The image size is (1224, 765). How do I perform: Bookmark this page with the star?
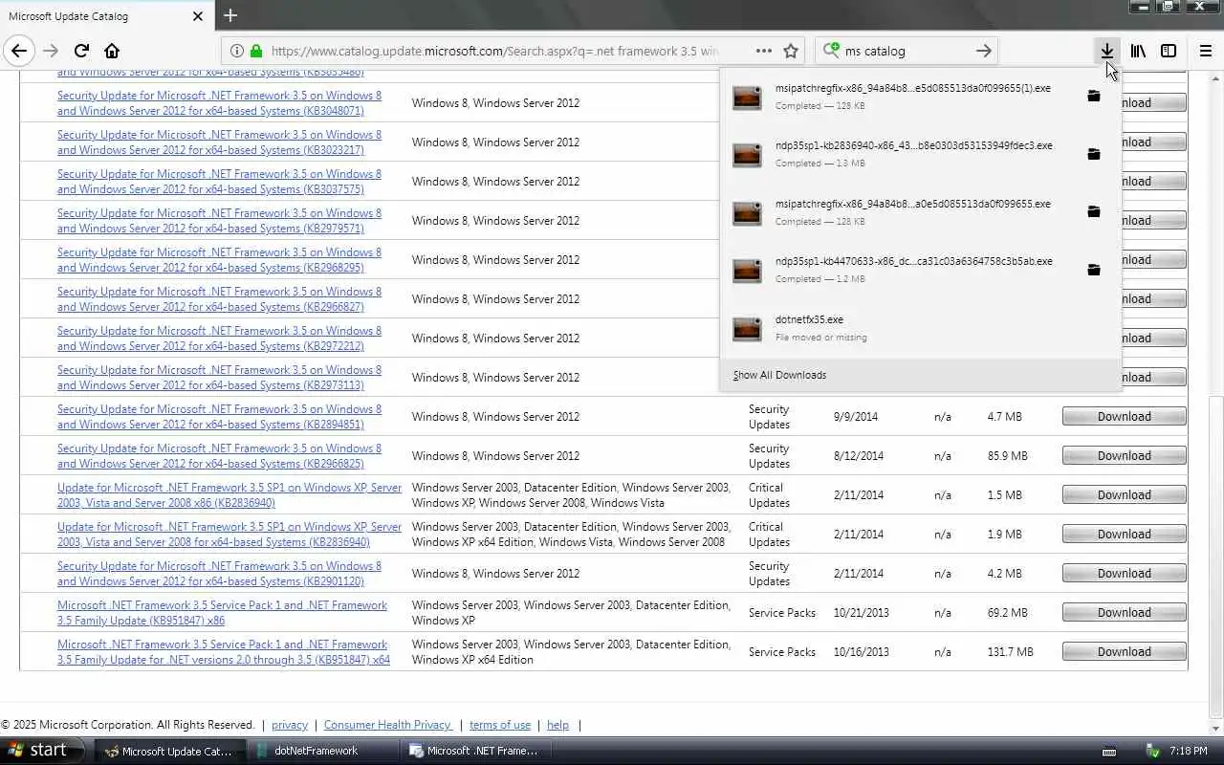coord(791,51)
